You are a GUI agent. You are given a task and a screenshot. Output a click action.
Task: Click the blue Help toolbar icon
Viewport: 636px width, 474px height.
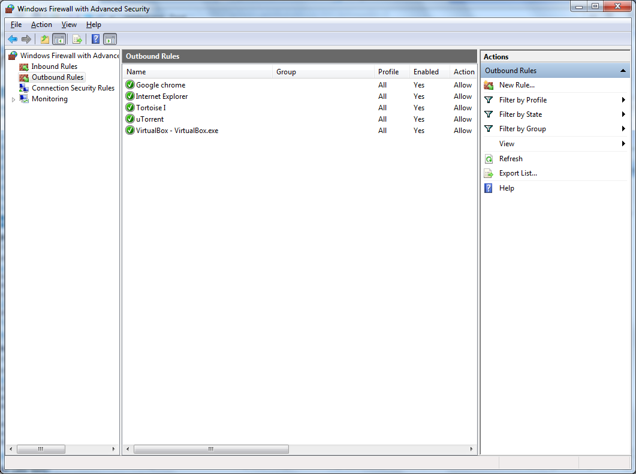95,40
